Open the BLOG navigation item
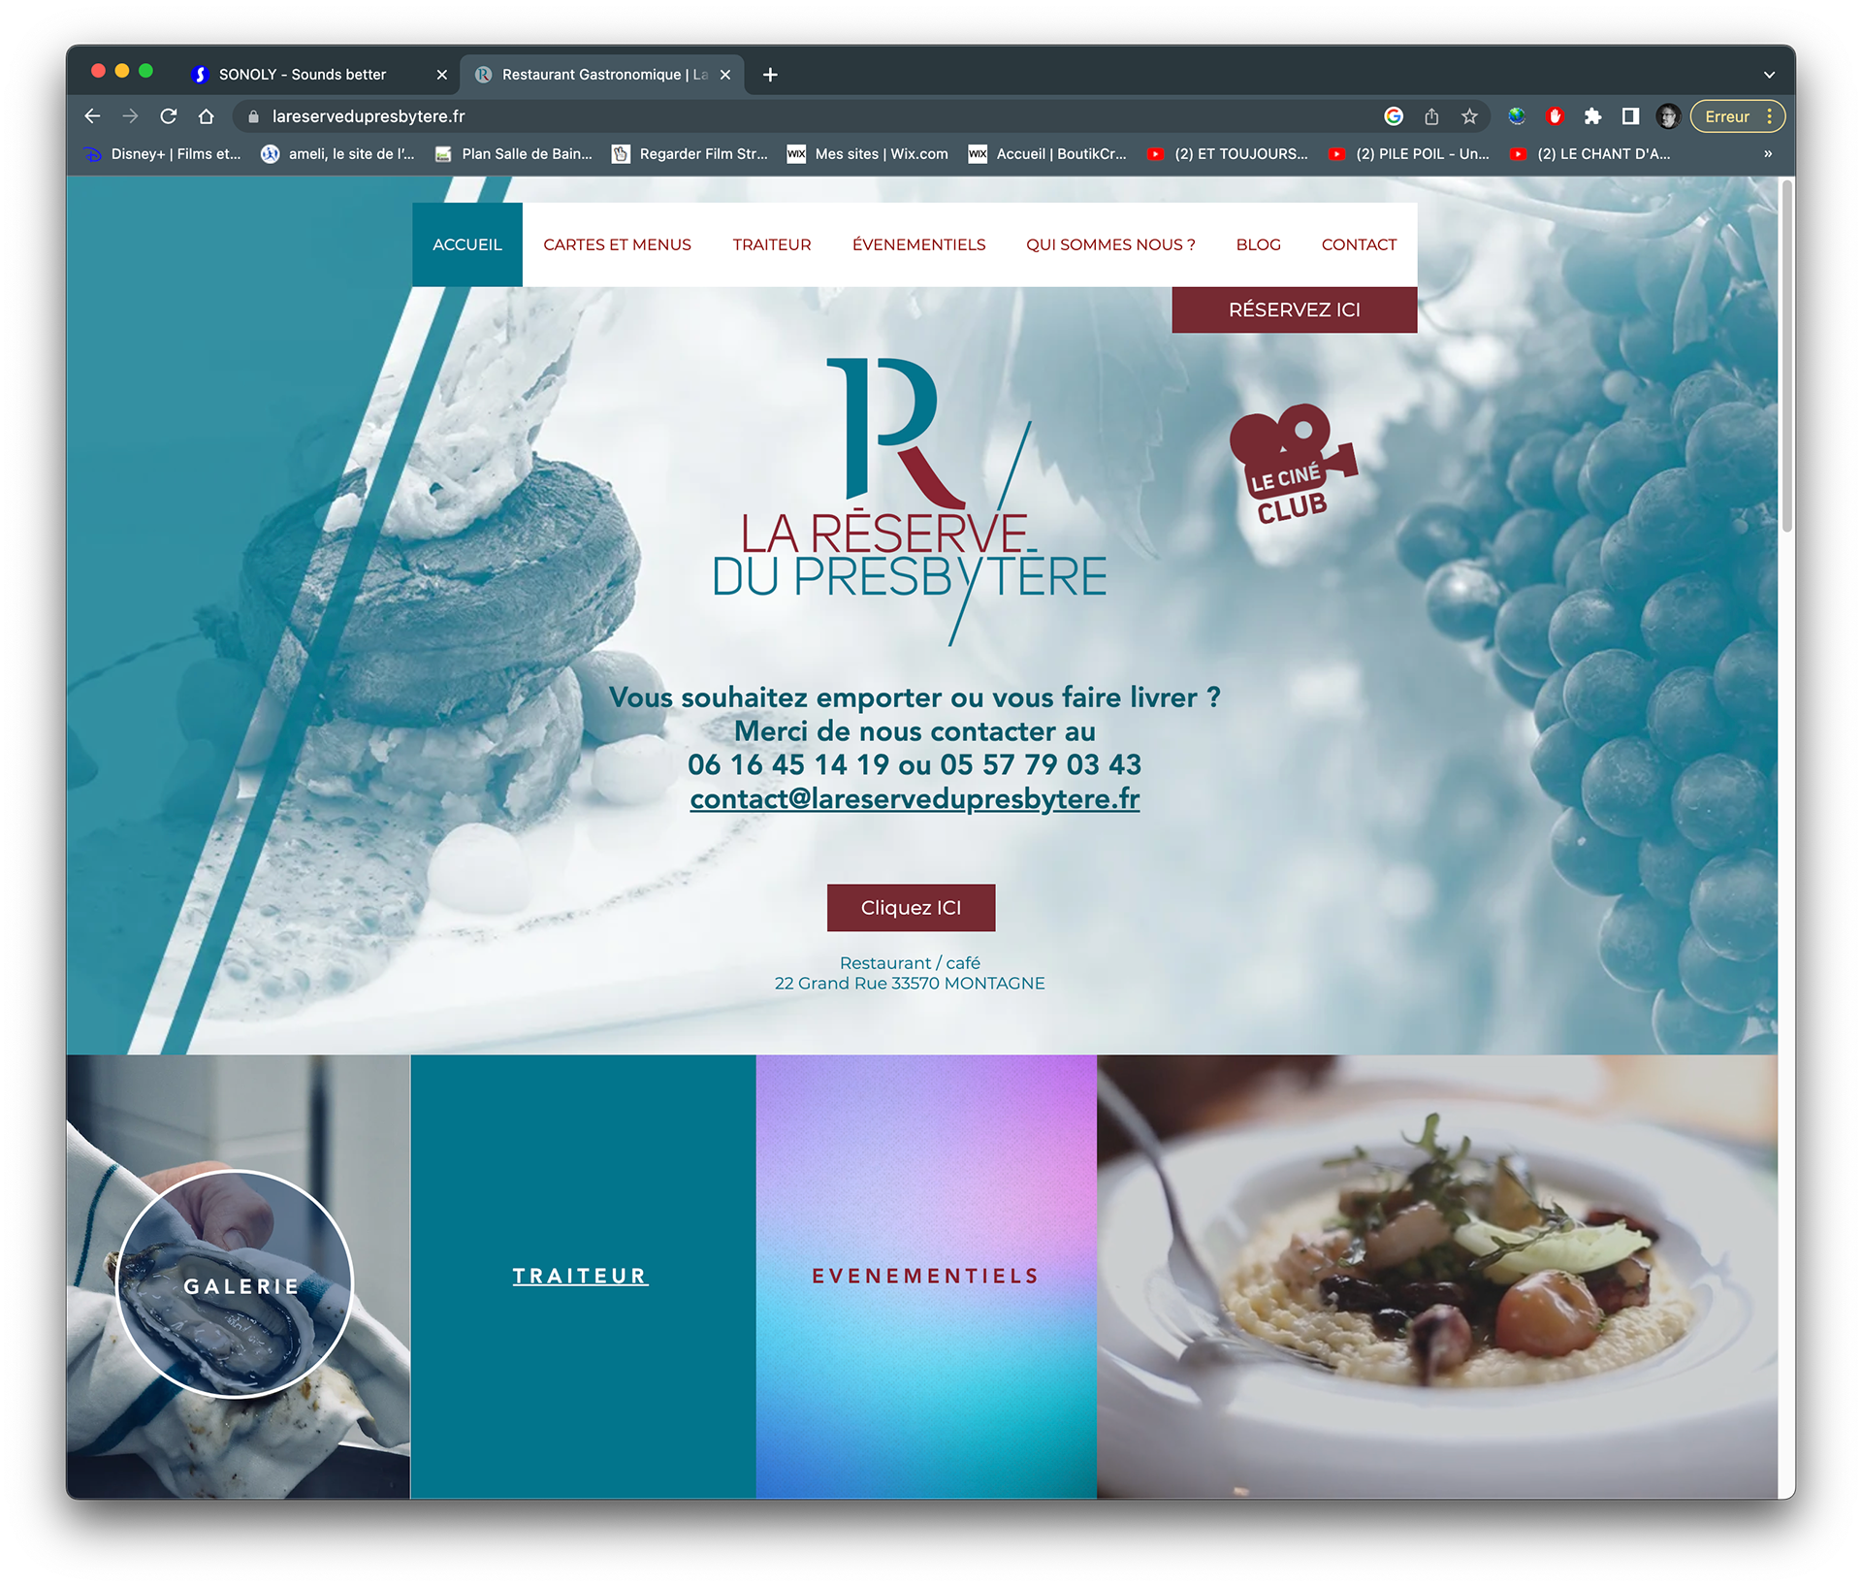The width and height of the screenshot is (1862, 1587). pyautogui.click(x=1258, y=244)
